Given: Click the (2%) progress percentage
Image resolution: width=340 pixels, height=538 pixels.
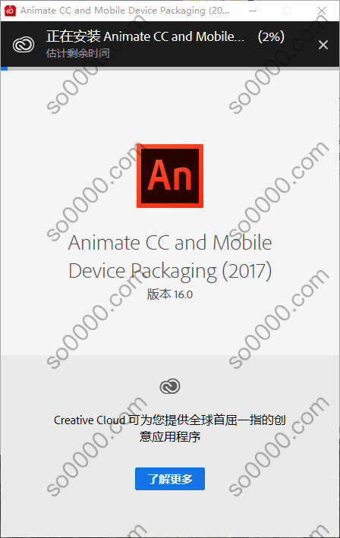Looking at the screenshot, I should [271, 36].
